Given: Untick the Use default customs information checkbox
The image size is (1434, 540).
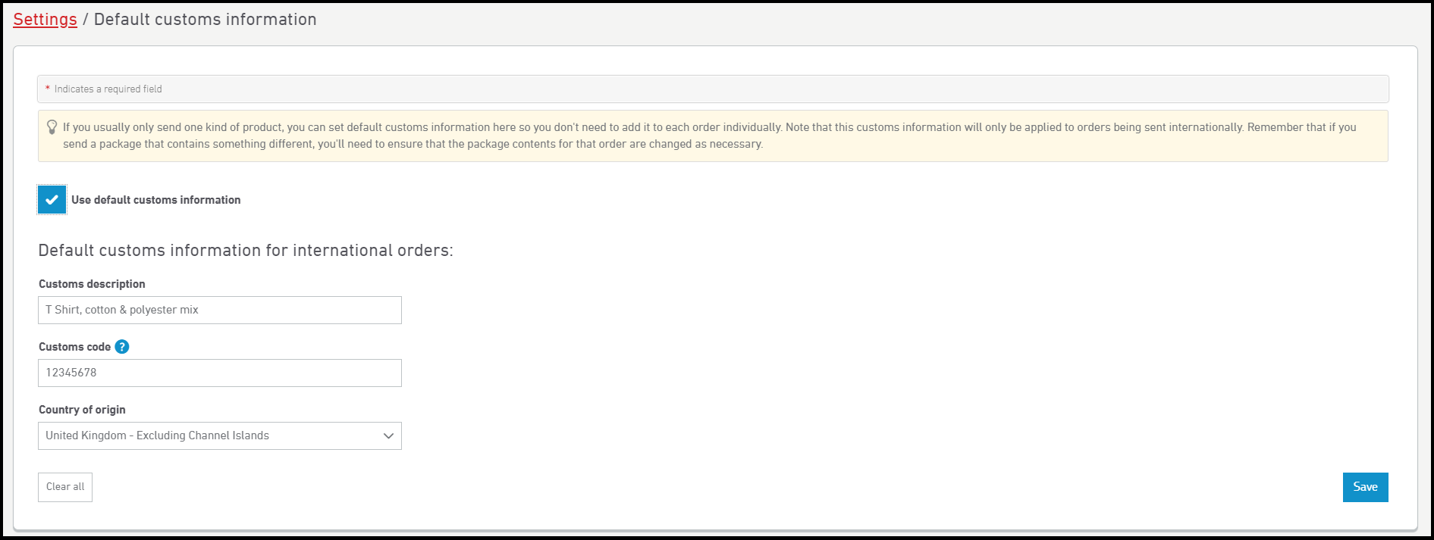Looking at the screenshot, I should click(52, 200).
